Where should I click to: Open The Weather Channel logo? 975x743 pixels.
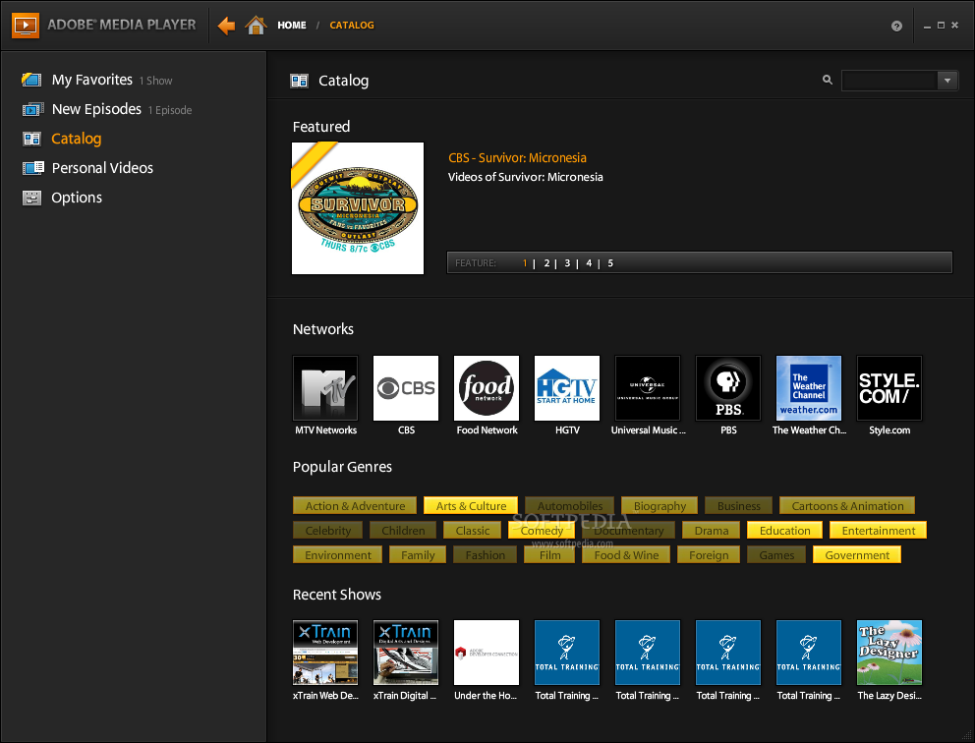[x=808, y=388]
